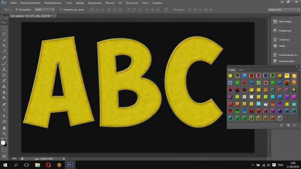
Task: Change the screen mode at toolbox bottom
Action: point(4,156)
